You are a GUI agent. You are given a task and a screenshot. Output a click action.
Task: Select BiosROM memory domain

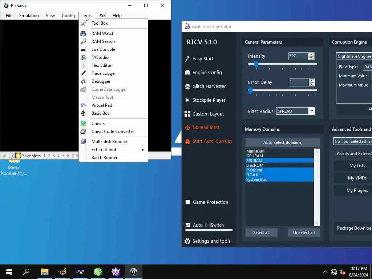pos(280,165)
